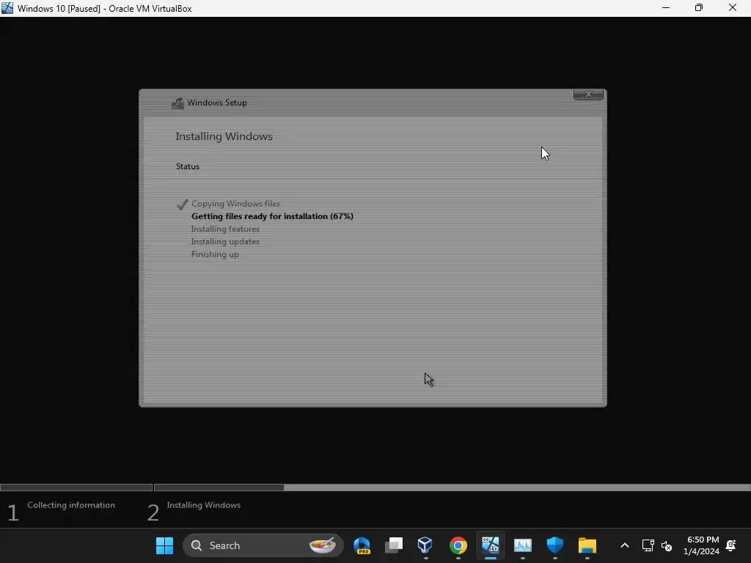Click the Collecting information progress bar
The image size is (751, 563).
tap(76, 487)
